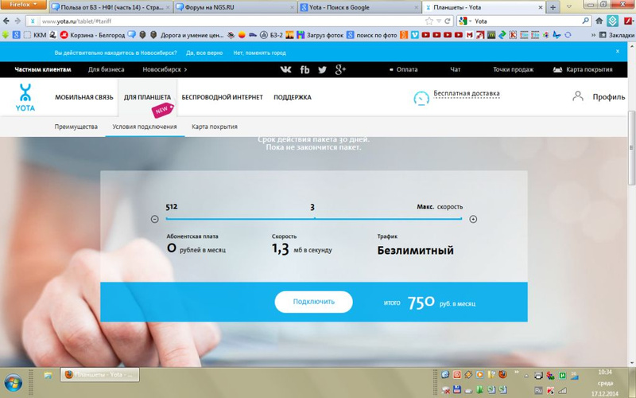Select Условия подключения subtab

[145, 127]
